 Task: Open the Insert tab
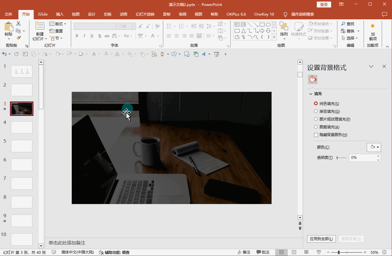60,14
